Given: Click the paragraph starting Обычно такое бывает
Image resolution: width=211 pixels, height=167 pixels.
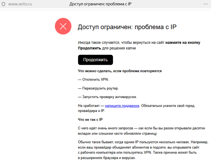Looking at the screenshot, I should [x=143, y=150].
